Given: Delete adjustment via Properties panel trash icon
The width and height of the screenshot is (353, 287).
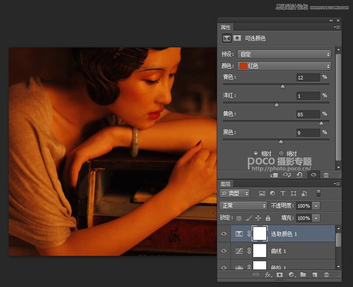Looking at the screenshot, I should click(x=326, y=175).
